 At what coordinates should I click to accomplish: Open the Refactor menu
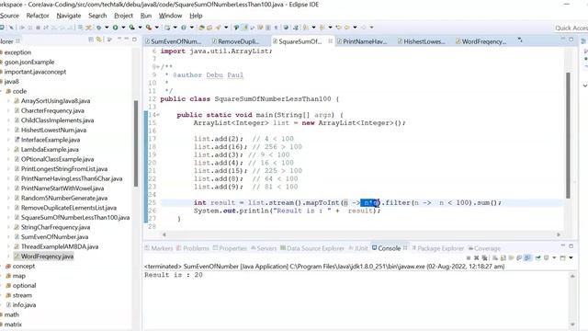pos(38,16)
